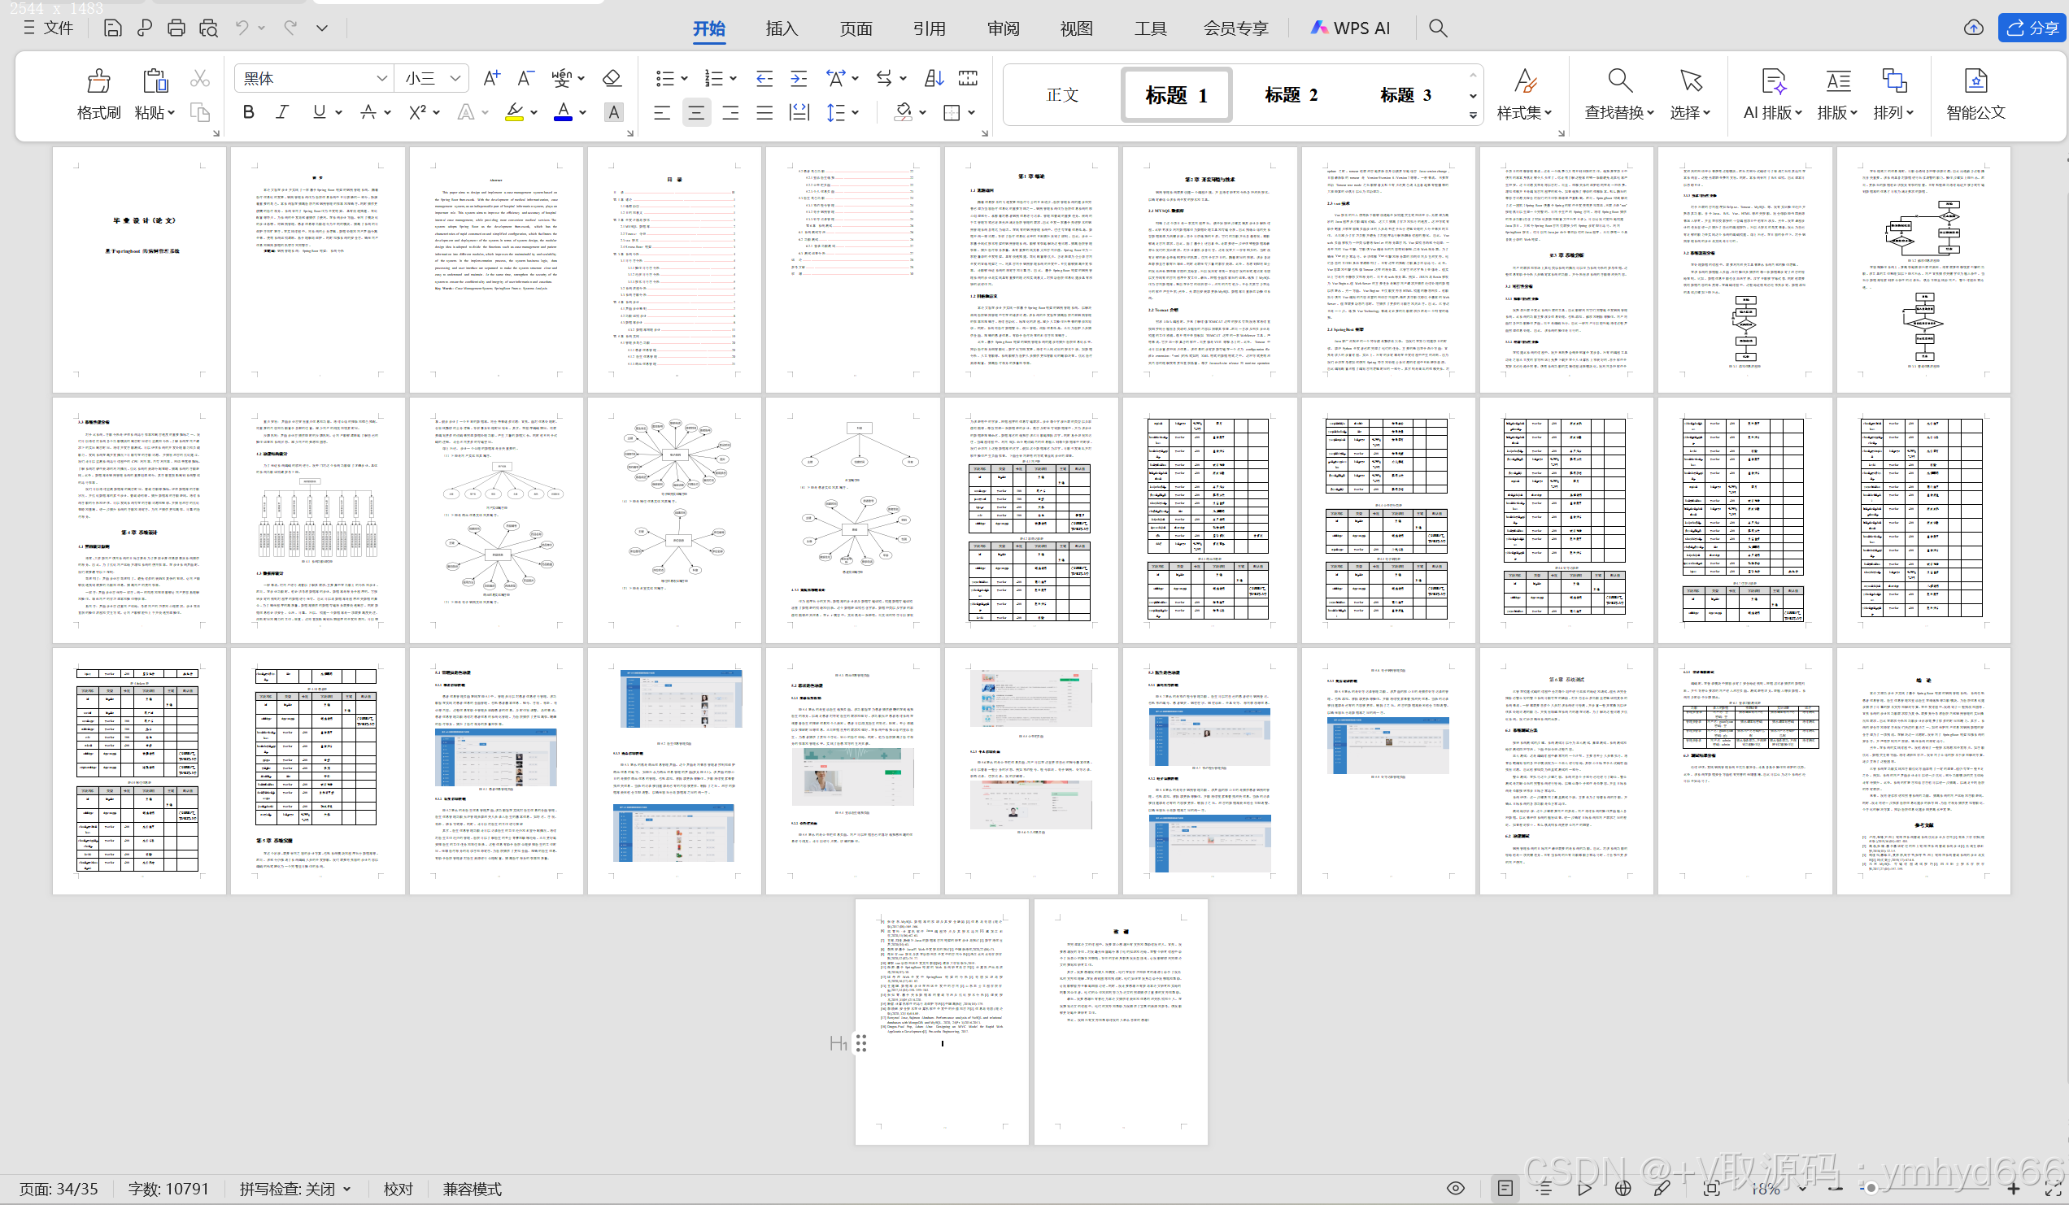Open Find and Replace (查找替换) tool
Screen dimensions: 2069x1205
point(1618,81)
